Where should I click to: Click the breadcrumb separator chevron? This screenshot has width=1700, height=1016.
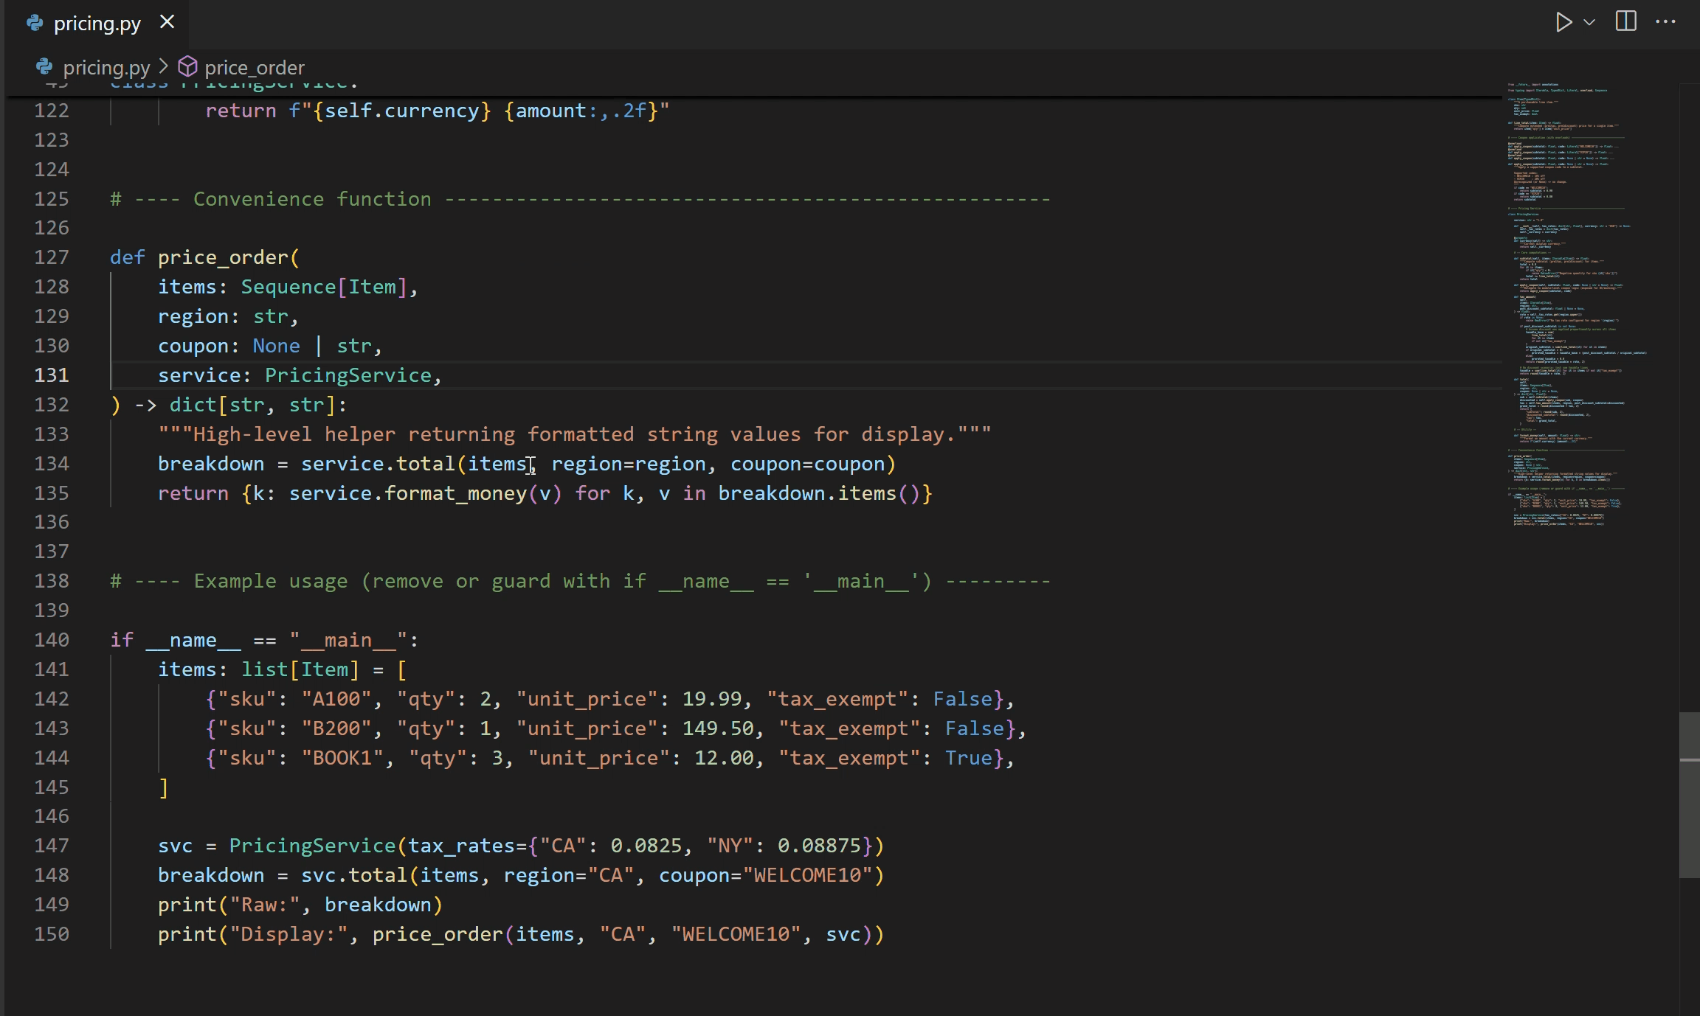click(164, 67)
